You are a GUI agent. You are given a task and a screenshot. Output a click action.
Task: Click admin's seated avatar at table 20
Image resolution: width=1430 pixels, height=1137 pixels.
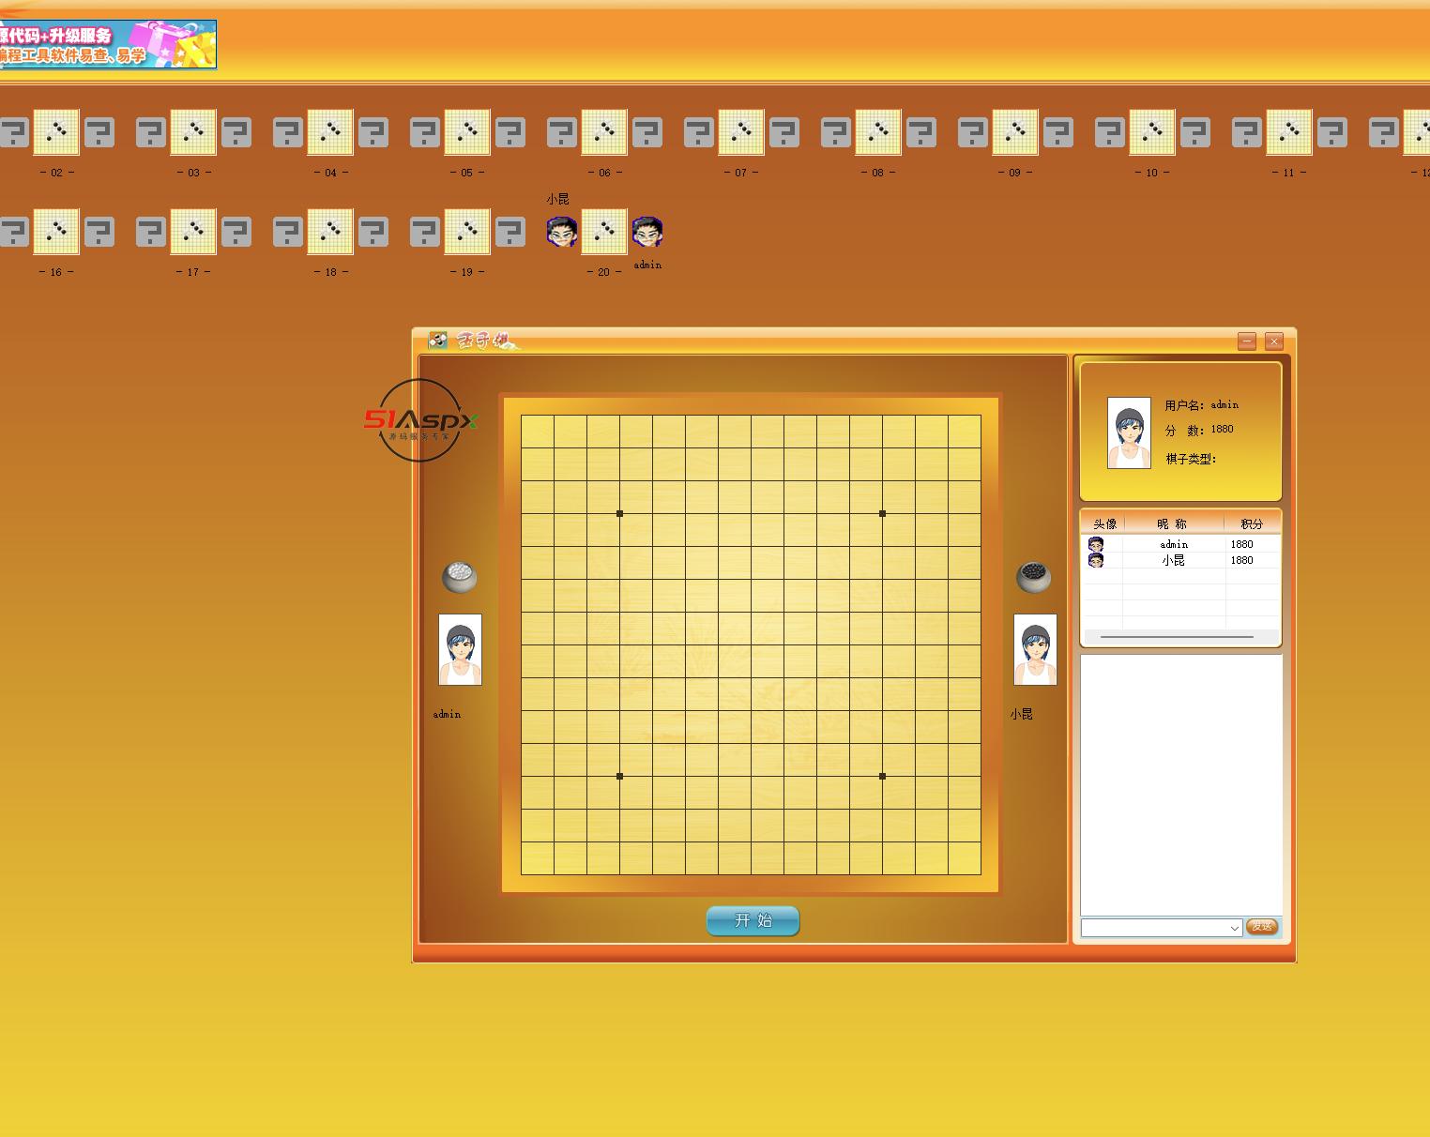pyautogui.click(x=647, y=232)
